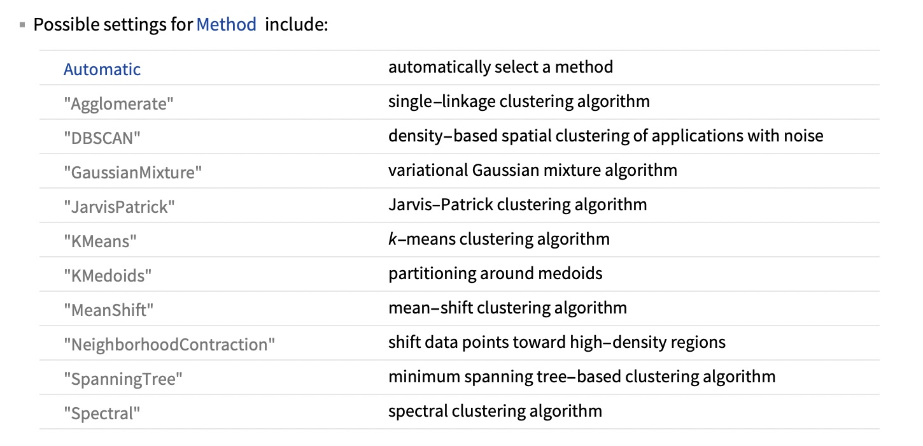Click the single-linkage clustering algorithm description
The image size is (923, 446).
(519, 101)
